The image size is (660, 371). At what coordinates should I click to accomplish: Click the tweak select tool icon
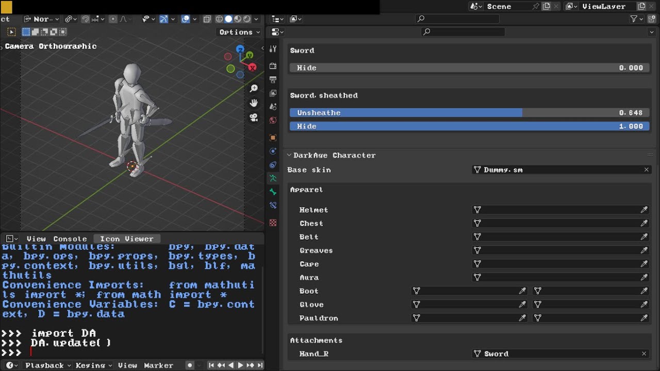click(x=11, y=32)
